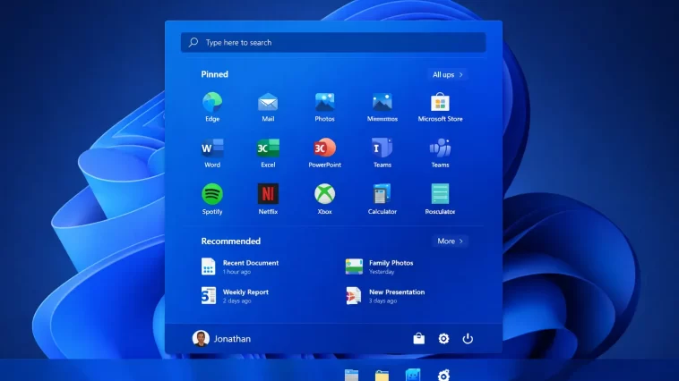The height and width of the screenshot is (381, 679).
Task: Open the yellow folder on the taskbar
Action: click(382, 376)
